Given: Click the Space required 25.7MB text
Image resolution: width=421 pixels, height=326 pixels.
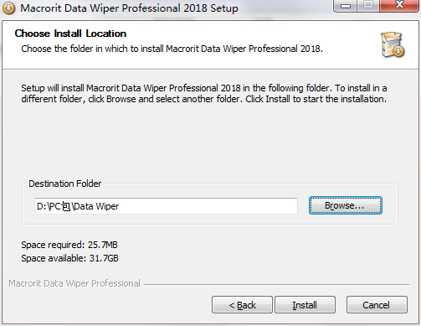Looking at the screenshot, I should tap(69, 245).
